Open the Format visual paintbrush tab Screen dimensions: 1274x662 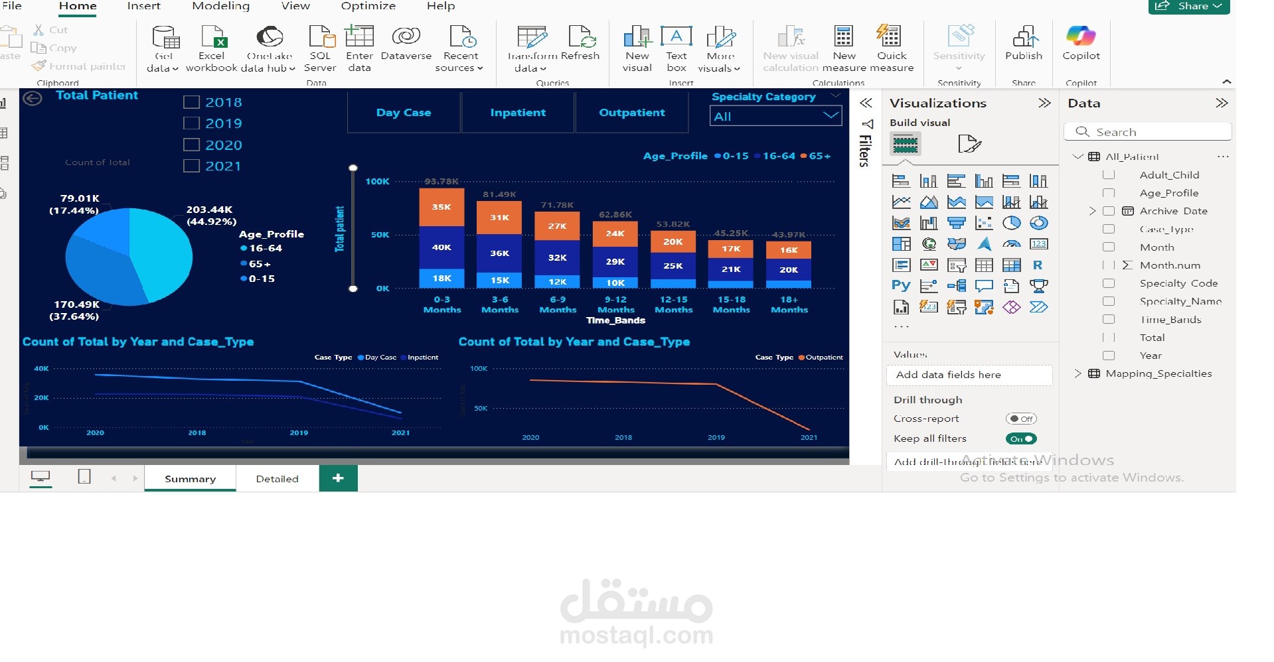click(969, 143)
